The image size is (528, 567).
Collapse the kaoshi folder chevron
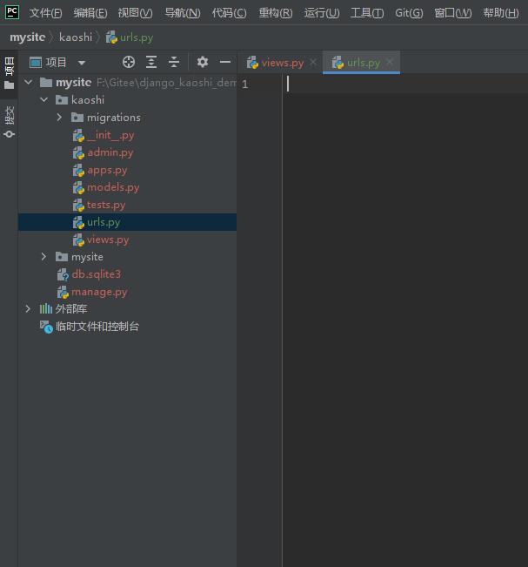(44, 100)
